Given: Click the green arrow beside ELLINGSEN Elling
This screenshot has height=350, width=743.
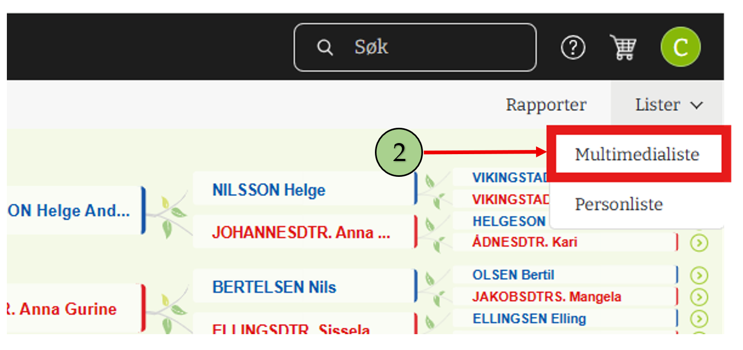Looking at the screenshot, I should (699, 319).
